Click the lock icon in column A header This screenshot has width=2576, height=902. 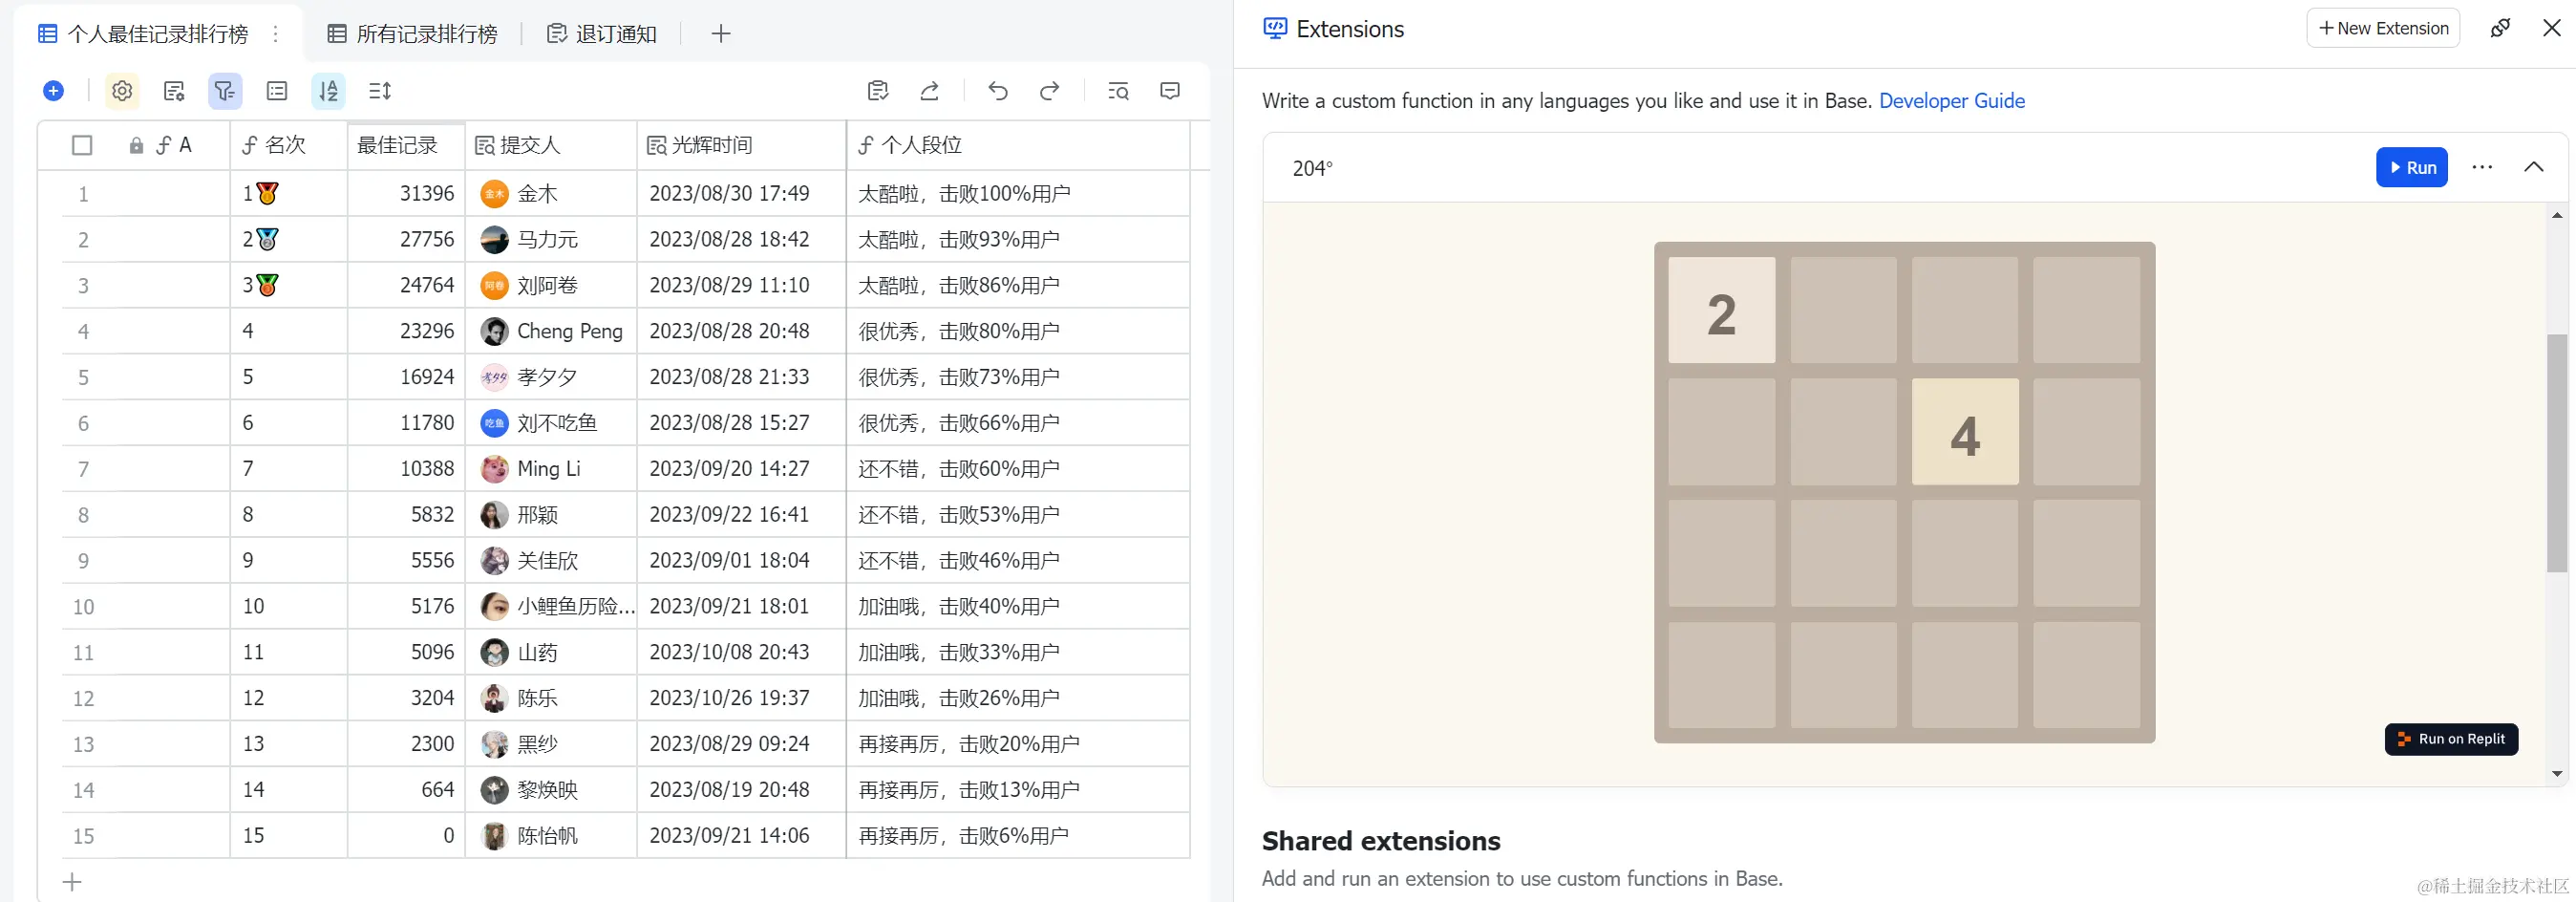click(x=136, y=146)
